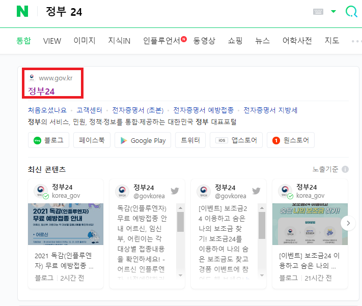Click the 노출기준 info icon
The image size is (362, 306).
tap(345, 169)
